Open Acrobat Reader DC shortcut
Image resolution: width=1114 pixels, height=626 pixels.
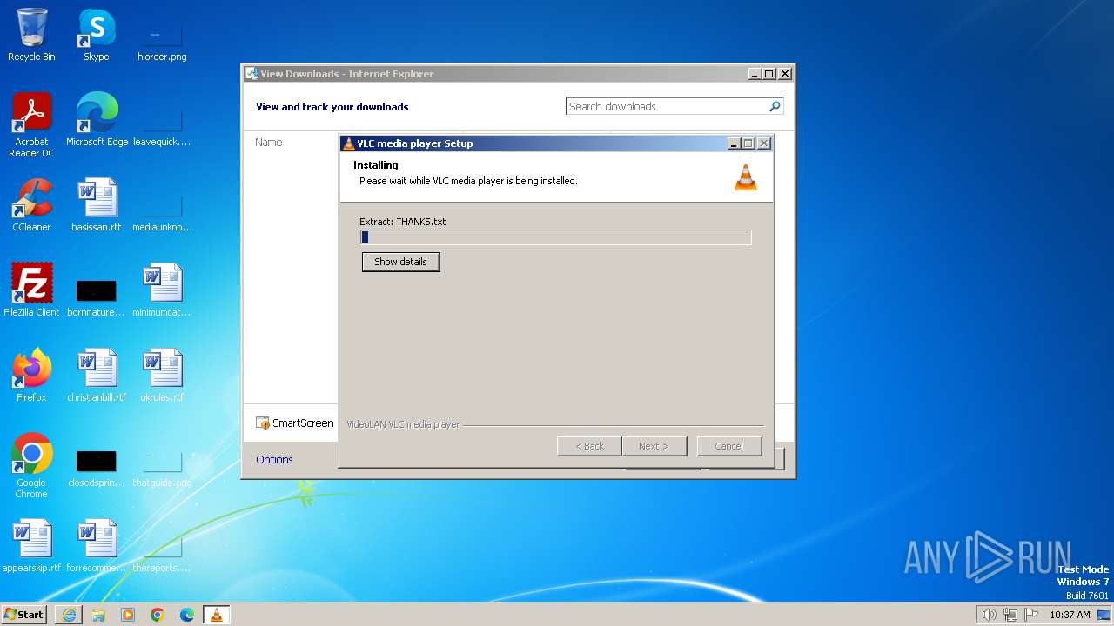coord(31,124)
